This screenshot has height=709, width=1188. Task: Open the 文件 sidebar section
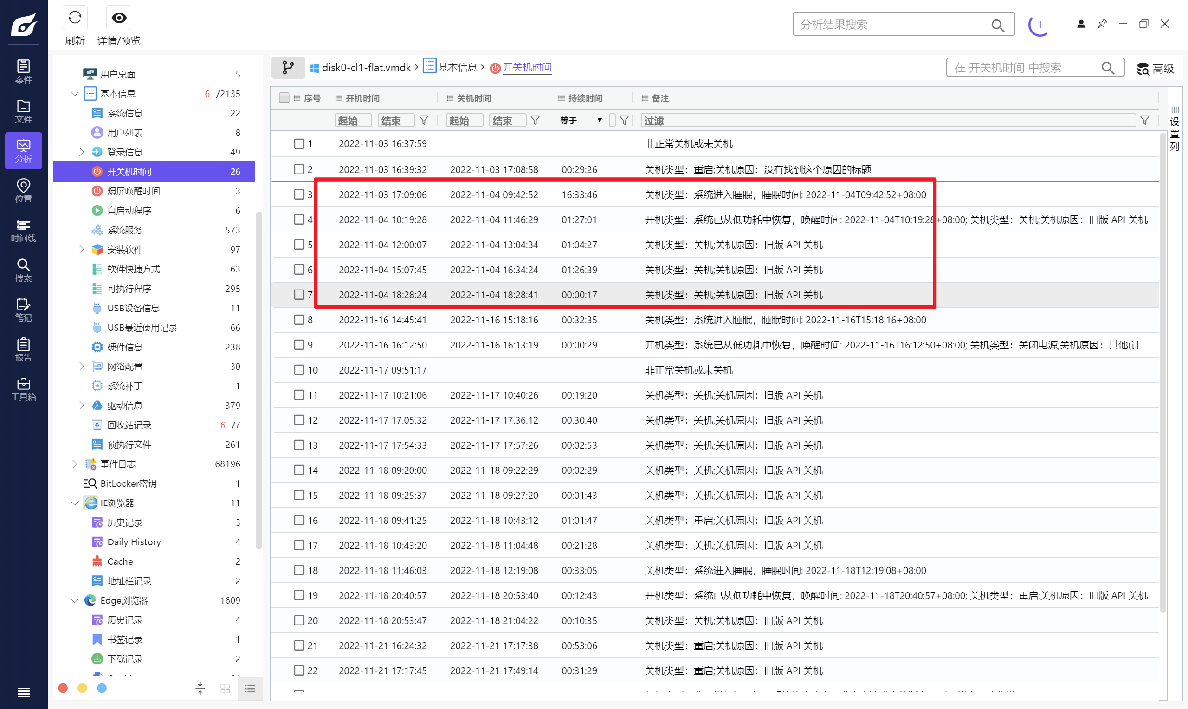pyautogui.click(x=23, y=111)
